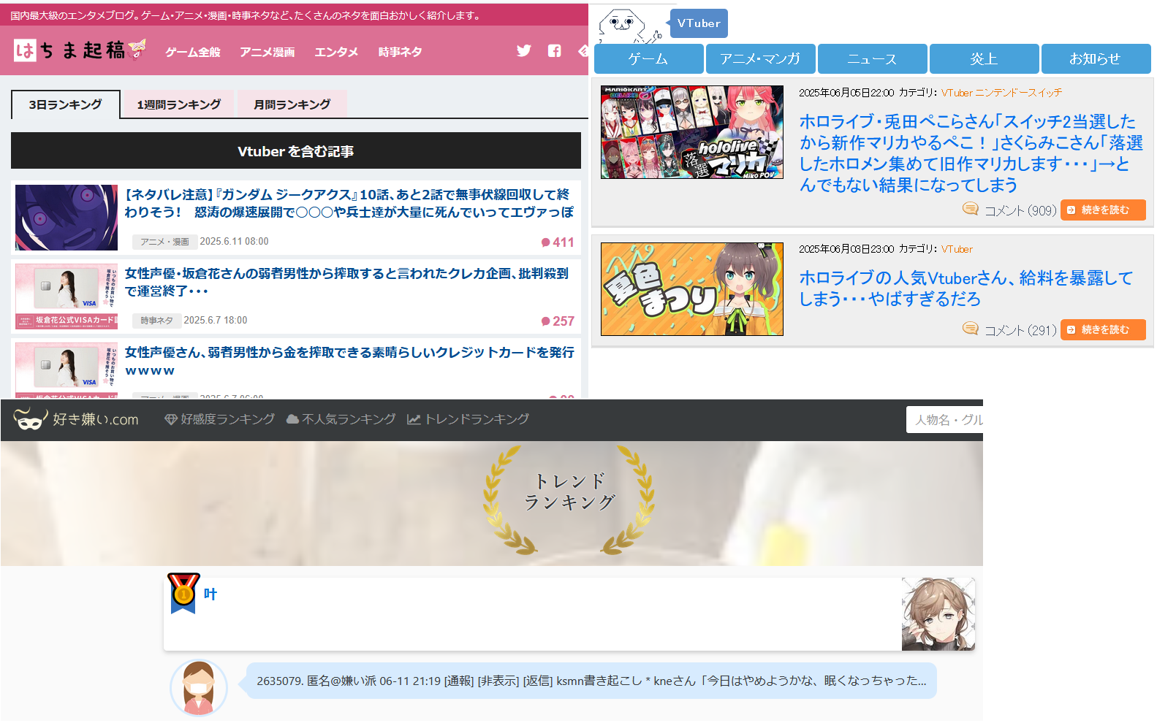Select the 月間ランキング tab
Screen dimensions: 1157x723
coord(292,104)
